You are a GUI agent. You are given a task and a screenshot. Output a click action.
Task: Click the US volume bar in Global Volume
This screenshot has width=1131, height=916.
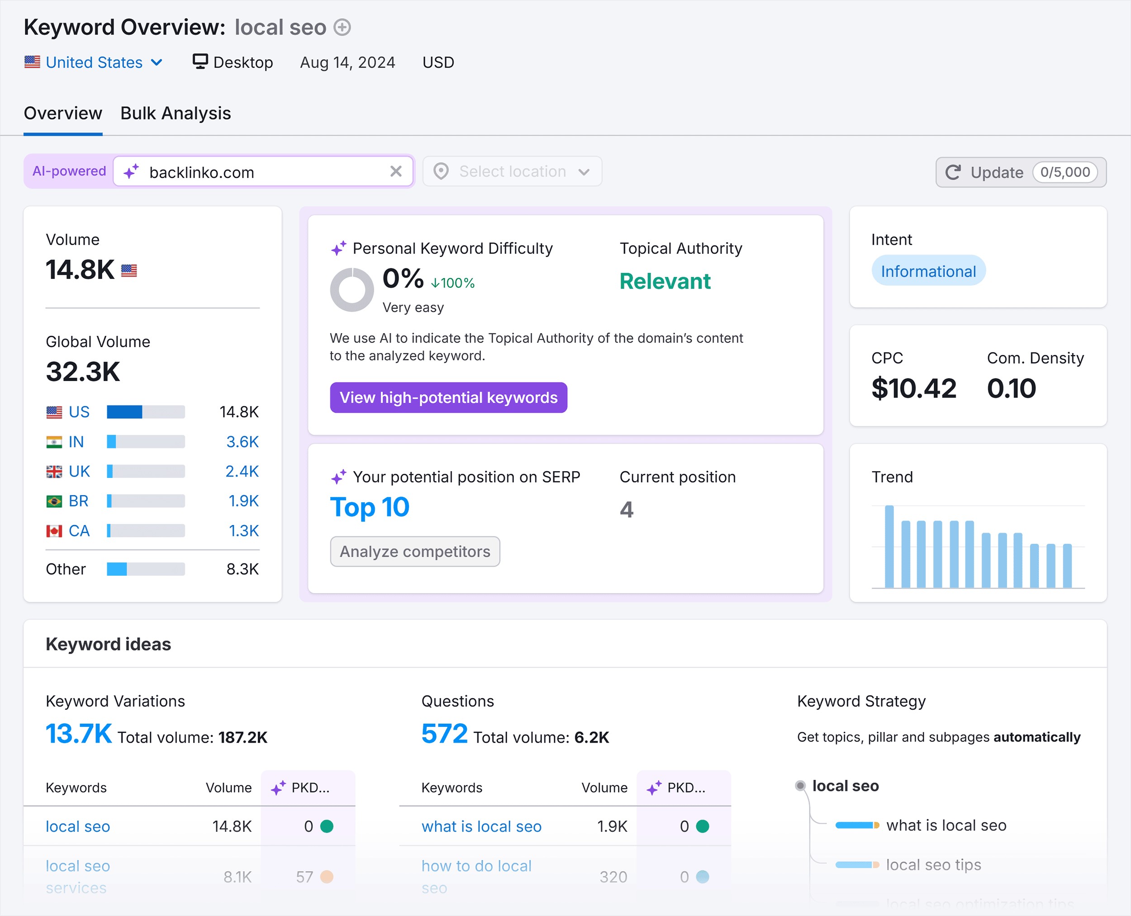[x=146, y=411]
